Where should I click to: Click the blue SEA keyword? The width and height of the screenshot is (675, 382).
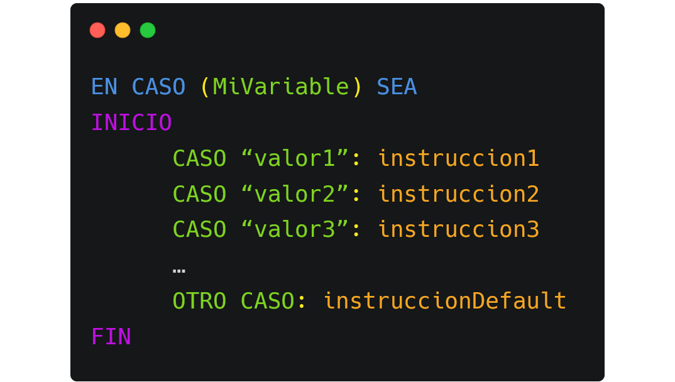point(397,87)
